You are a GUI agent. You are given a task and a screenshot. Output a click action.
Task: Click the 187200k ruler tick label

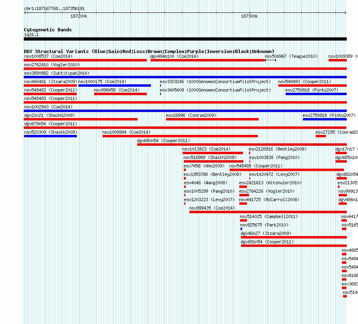click(79, 16)
